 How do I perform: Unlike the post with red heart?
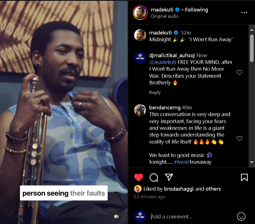pos(139,177)
